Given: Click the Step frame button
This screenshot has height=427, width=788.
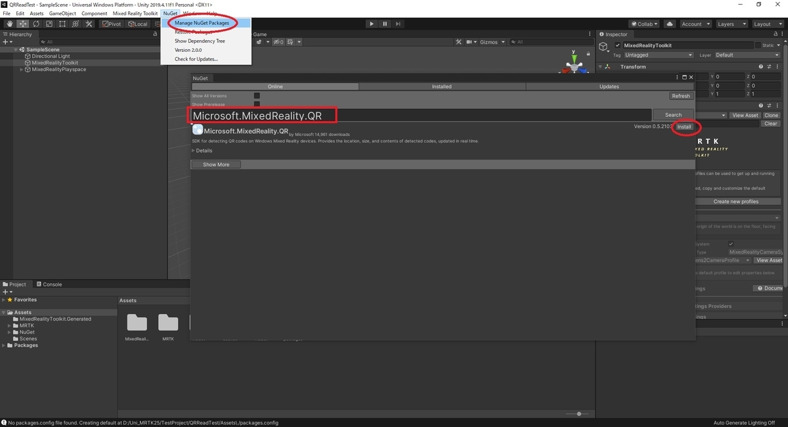Looking at the screenshot, I should [398, 24].
